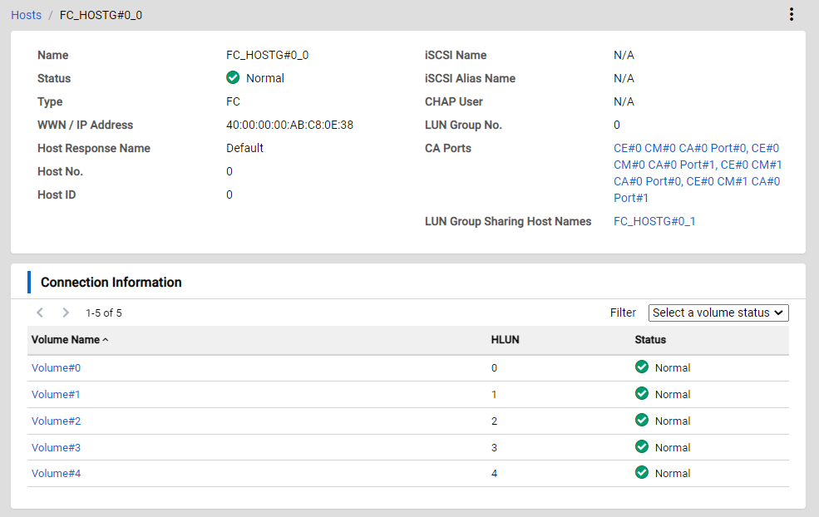
Task: Open the FC_HOSTG#0_1 sharing host link
Action: 654,221
